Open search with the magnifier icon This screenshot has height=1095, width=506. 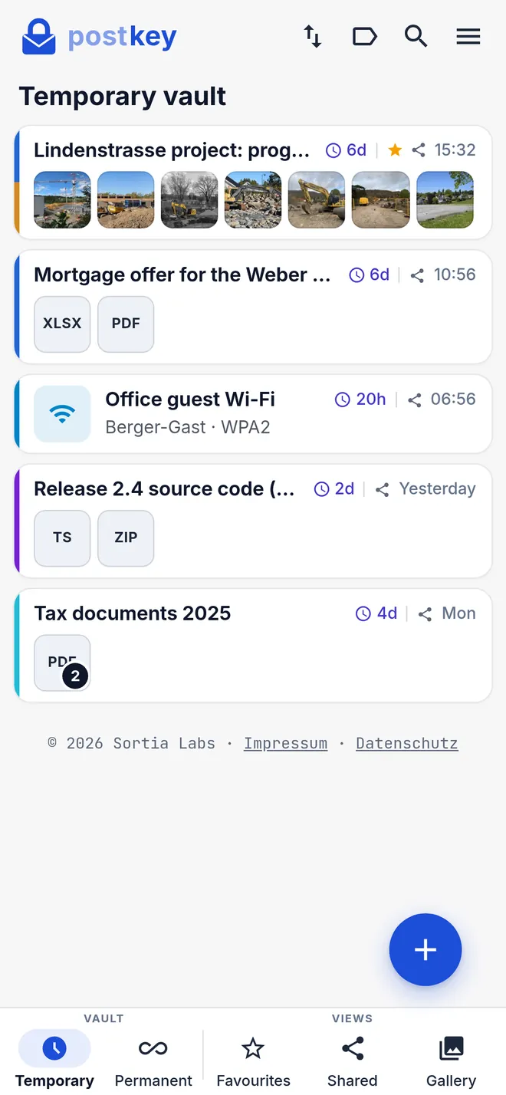click(416, 36)
